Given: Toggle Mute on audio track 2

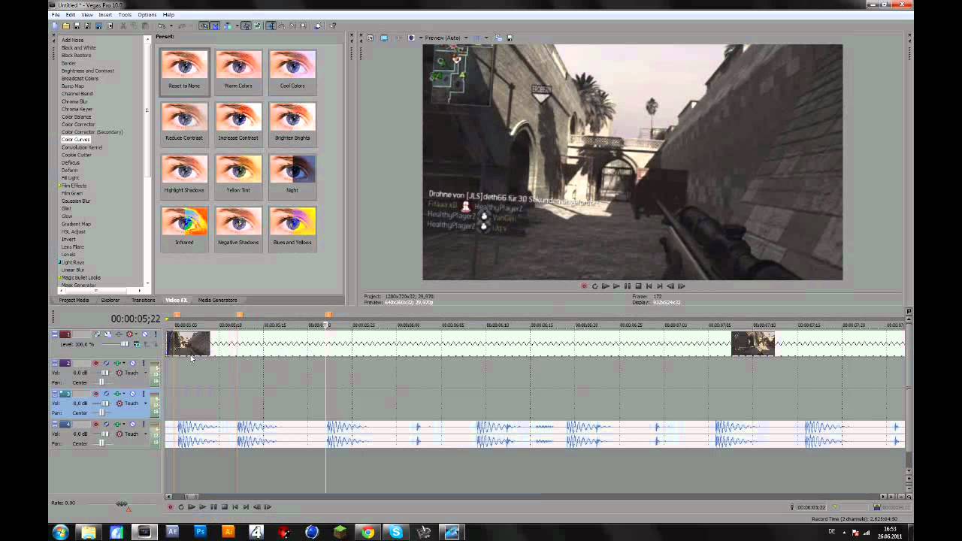Looking at the screenshot, I should [132, 363].
